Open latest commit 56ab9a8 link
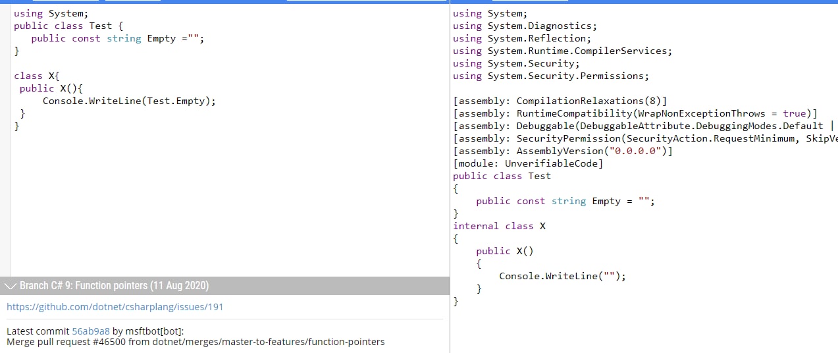This screenshot has height=353, width=838. (90, 331)
